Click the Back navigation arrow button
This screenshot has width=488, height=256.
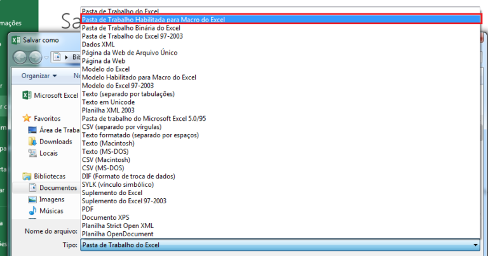(x=20, y=57)
